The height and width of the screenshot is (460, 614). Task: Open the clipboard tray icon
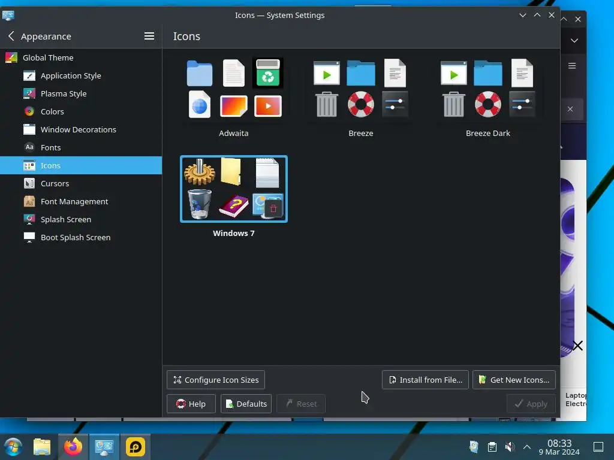point(492,447)
